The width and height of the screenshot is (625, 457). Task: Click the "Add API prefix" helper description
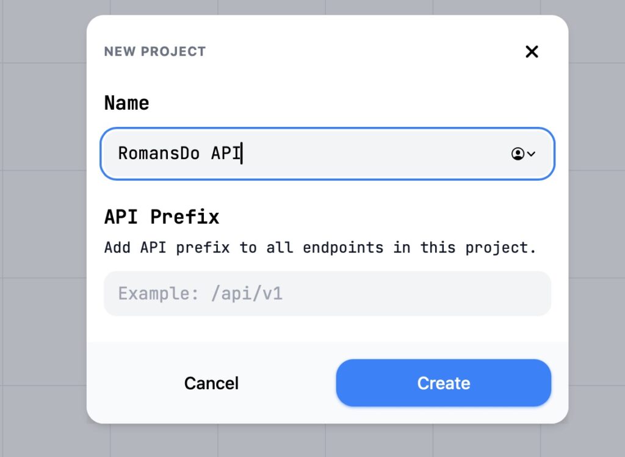click(x=167, y=248)
